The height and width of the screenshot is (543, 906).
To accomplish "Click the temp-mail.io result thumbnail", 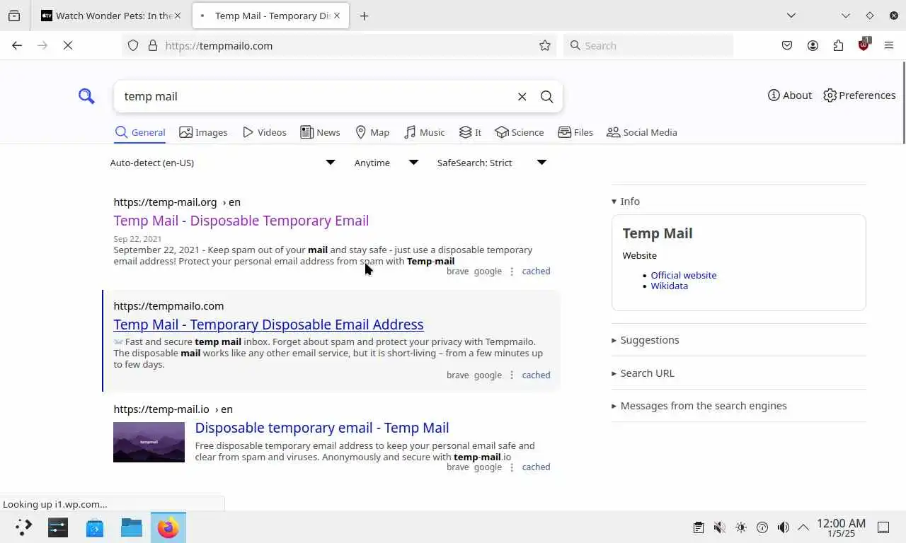I will tap(149, 442).
